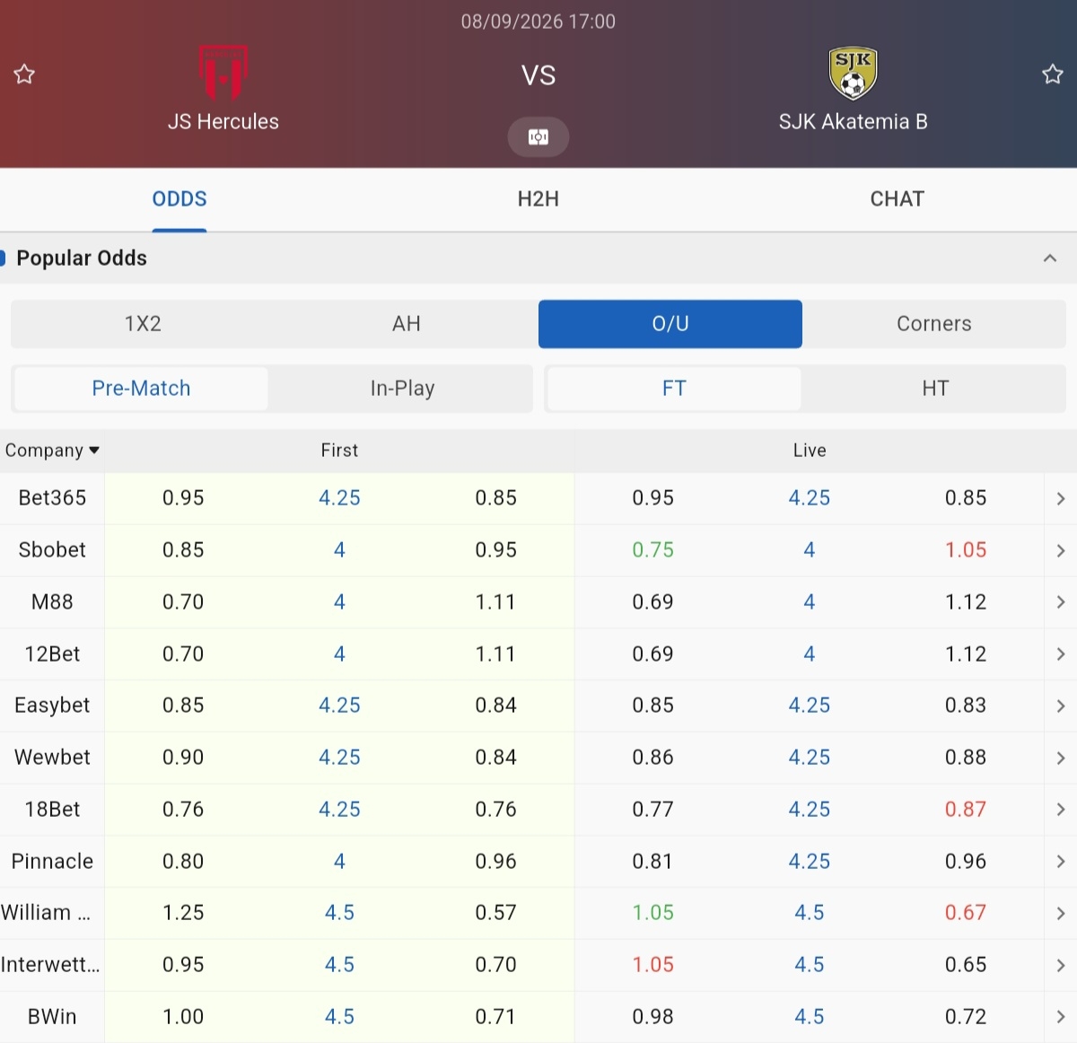Viewport: 1077px width, 1043px height.
Task: Select the Corners odds type
Action: point(934,324)
